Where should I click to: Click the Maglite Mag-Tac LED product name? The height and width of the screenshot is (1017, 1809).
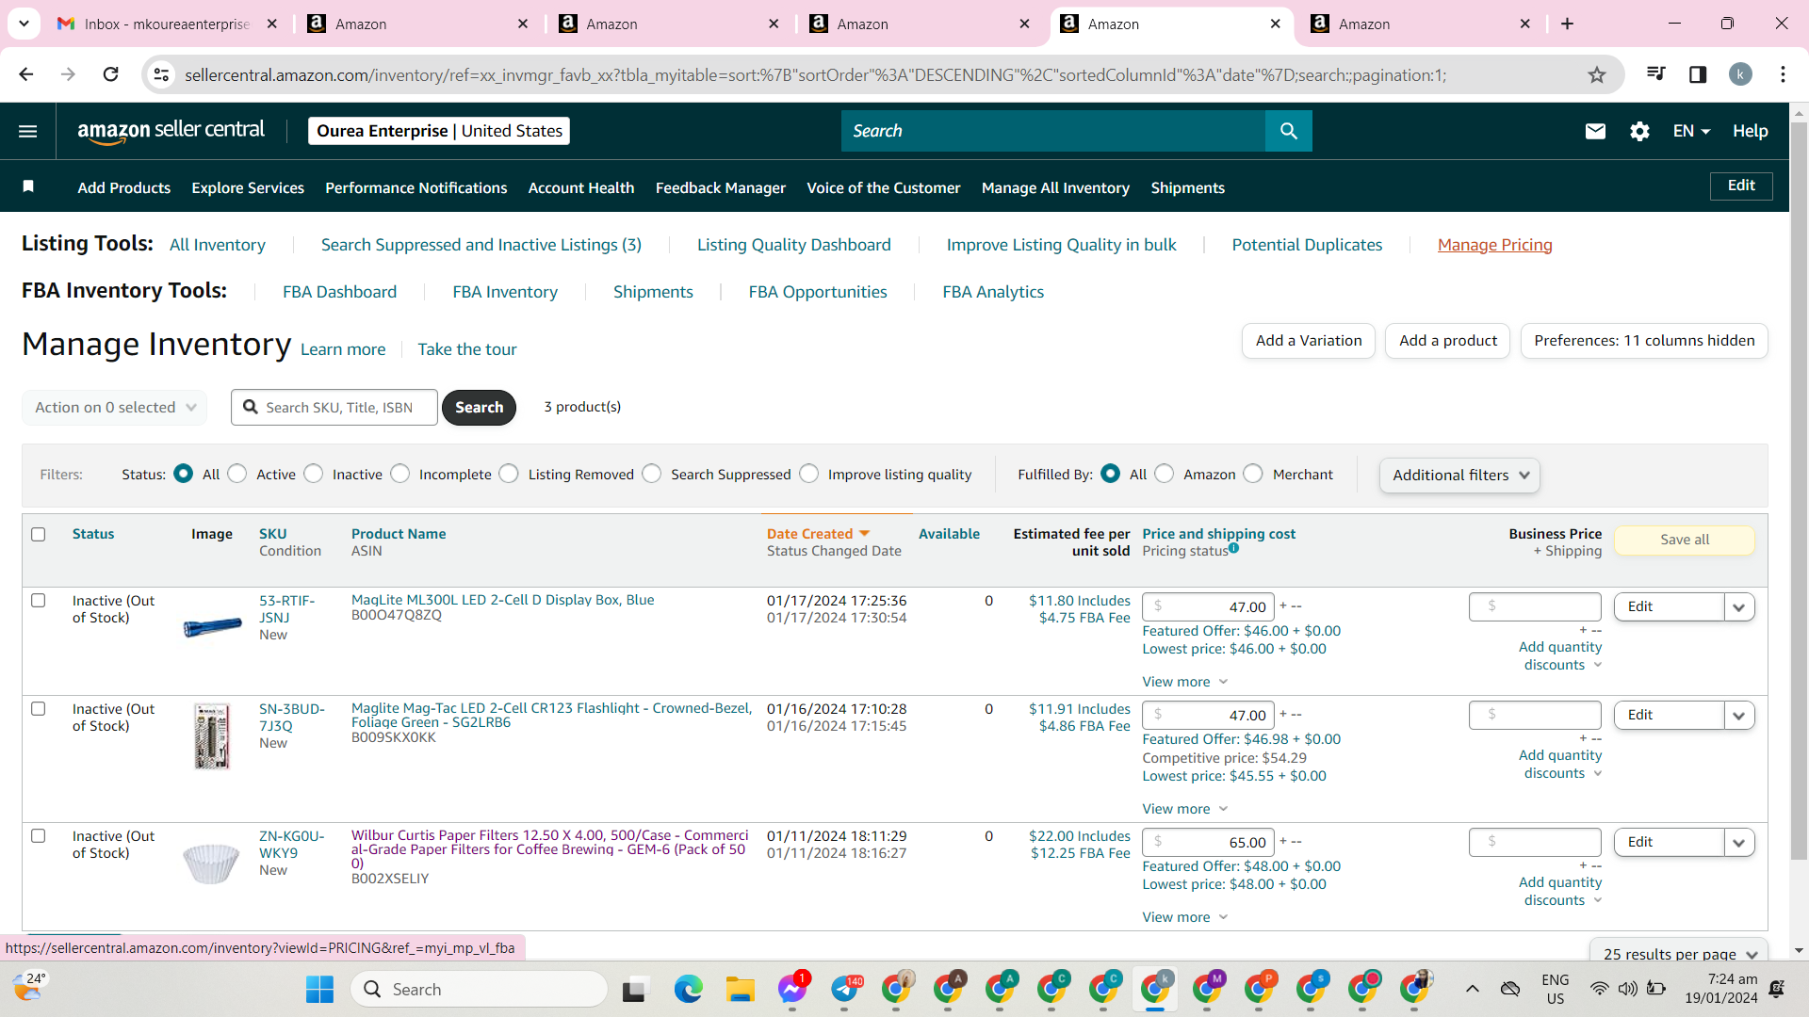coord(552,716)
